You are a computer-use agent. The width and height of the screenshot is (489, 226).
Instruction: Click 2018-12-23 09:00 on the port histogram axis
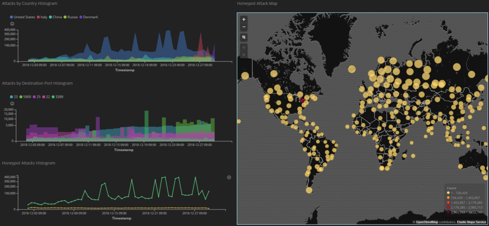[x=171, y=145]
